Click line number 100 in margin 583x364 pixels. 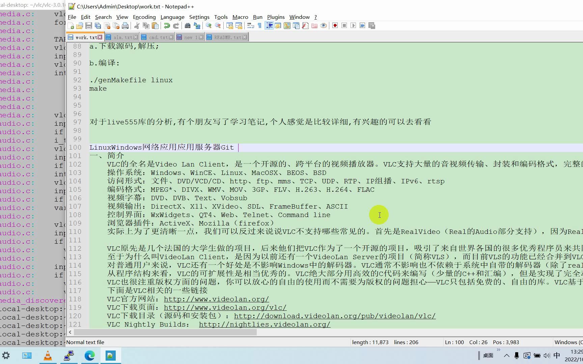pos(75,148)
